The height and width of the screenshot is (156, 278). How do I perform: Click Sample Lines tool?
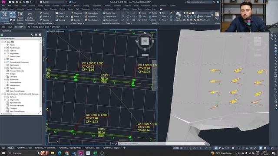coord(110,16)
